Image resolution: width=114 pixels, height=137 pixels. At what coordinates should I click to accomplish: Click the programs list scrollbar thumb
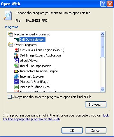[103, 47]
